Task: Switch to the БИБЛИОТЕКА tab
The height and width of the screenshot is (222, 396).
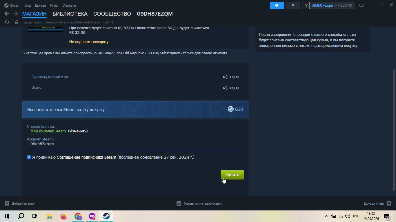Action: pos(70,14)
